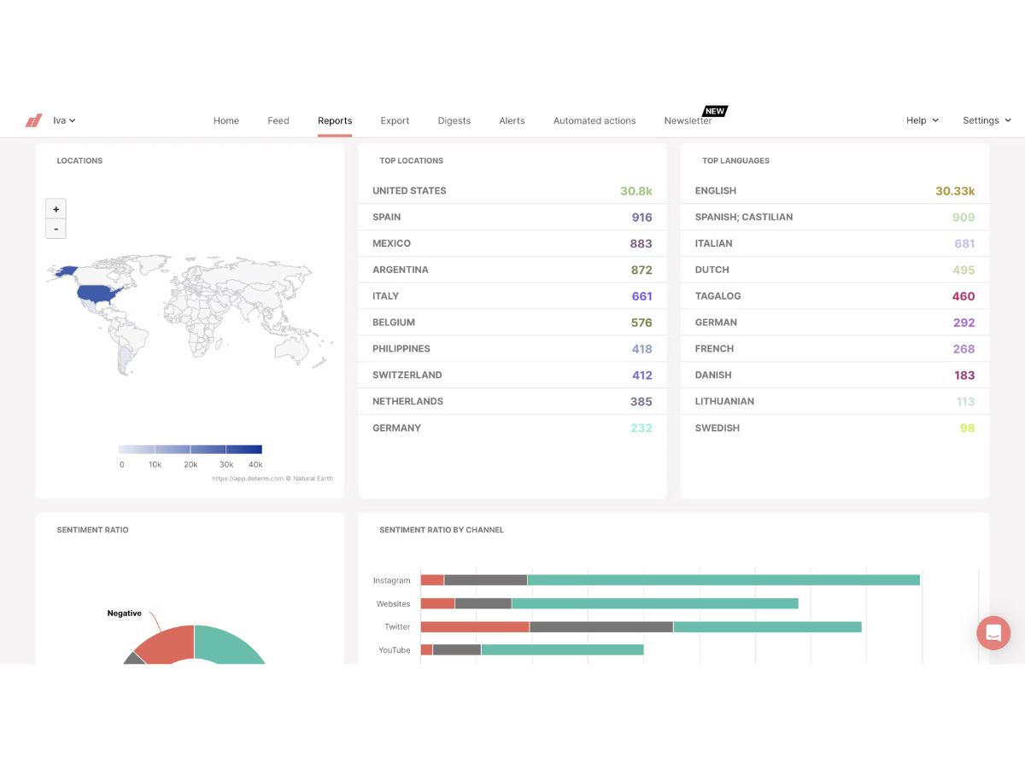Select the MEXICO location row
This screenshot has width=1025, height=768.
(512, 243)
